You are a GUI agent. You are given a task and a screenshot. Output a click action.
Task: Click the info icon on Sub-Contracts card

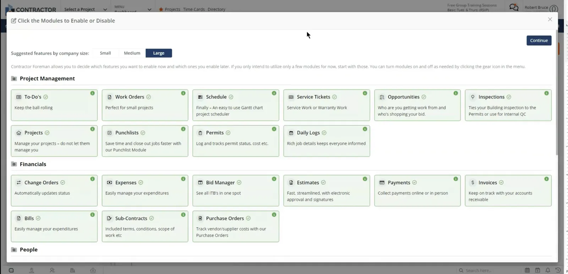tap(183, 215)
